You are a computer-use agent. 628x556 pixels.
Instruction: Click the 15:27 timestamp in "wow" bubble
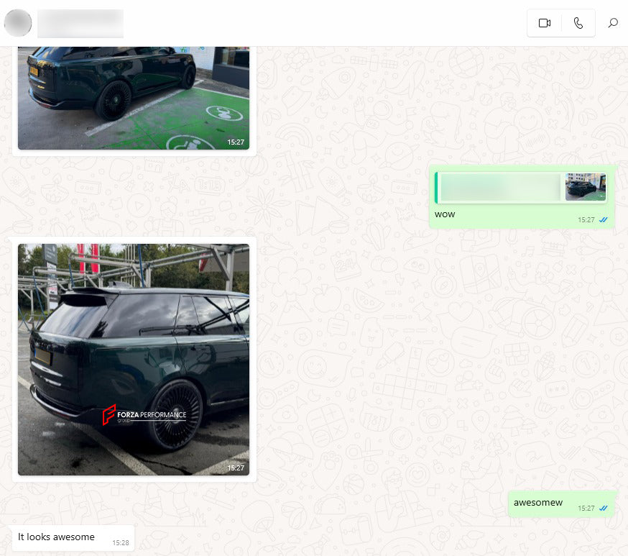click(x=586, y=220)
